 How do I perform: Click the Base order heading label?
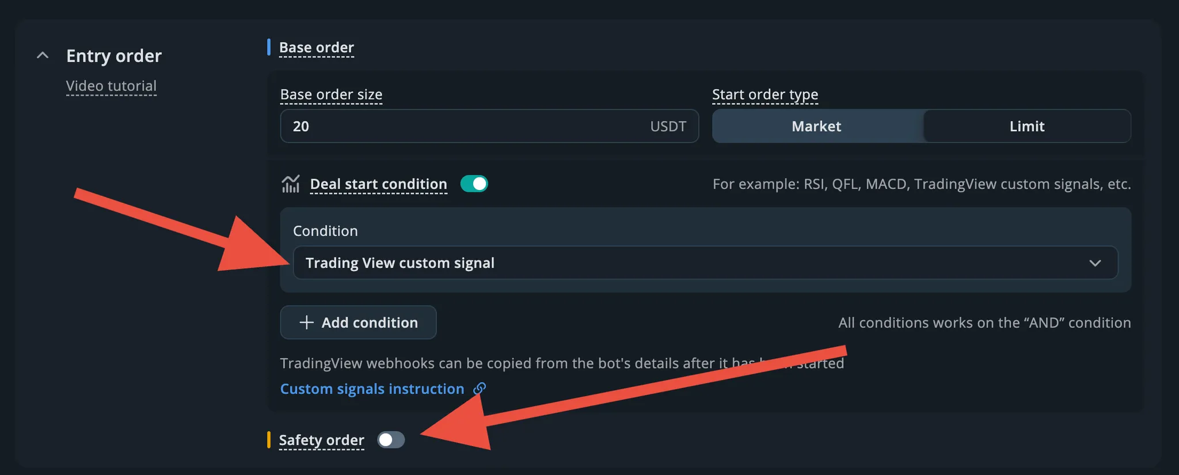pyautogui.click(x=316, y=48)
